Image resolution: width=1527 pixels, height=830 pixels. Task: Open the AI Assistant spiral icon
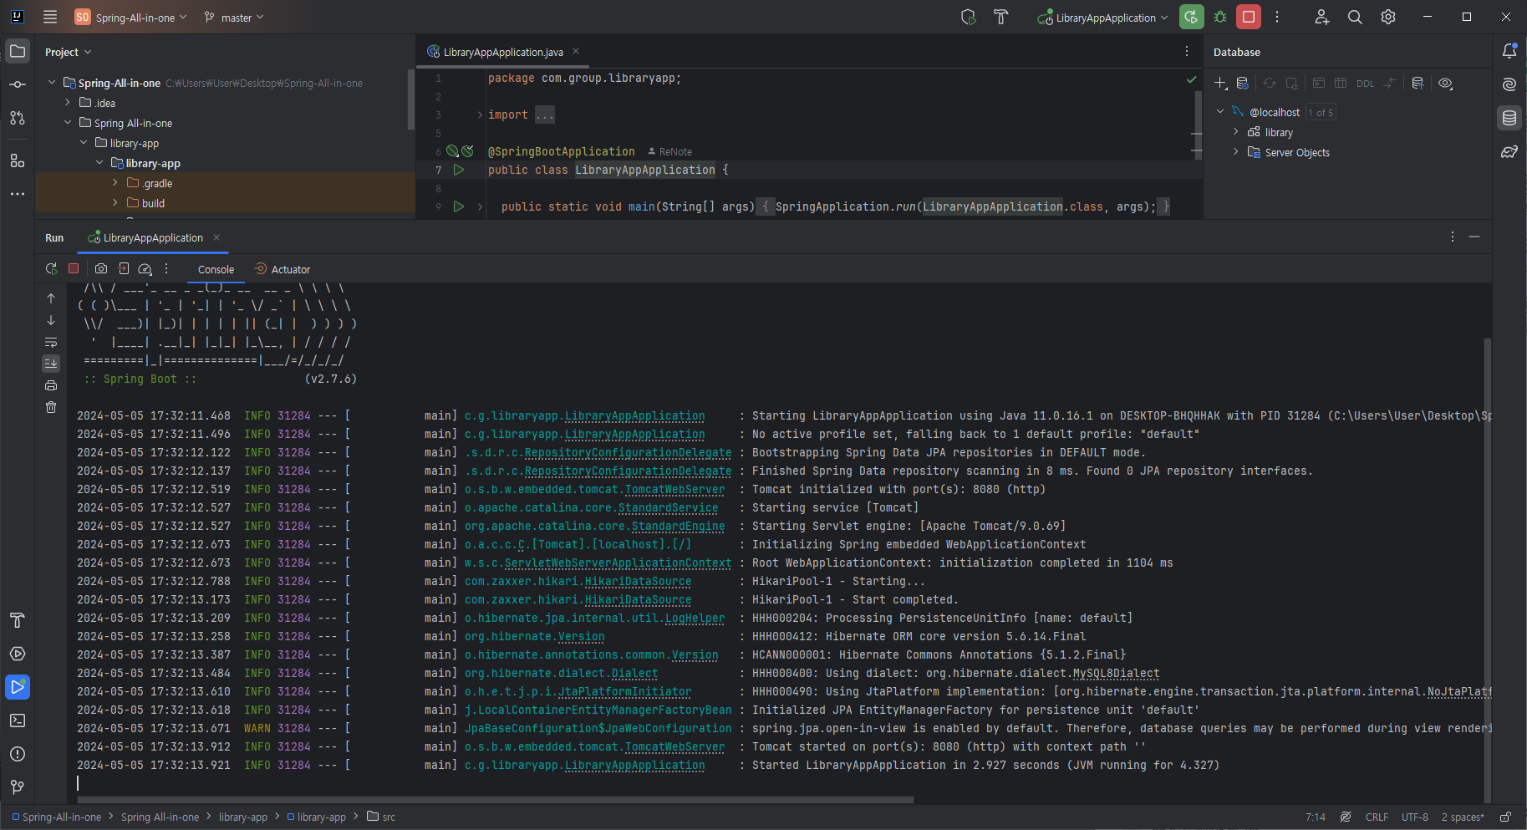(x=1509, y=84)
